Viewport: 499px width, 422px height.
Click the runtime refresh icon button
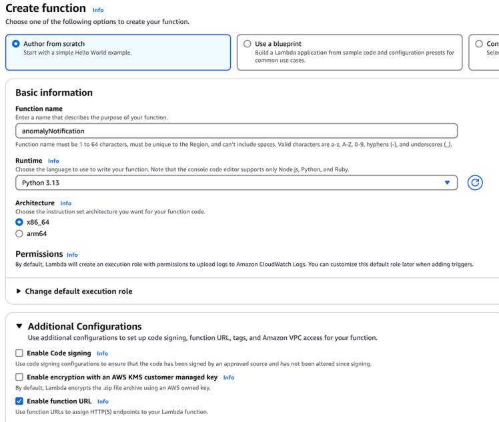tap(475, 183)
